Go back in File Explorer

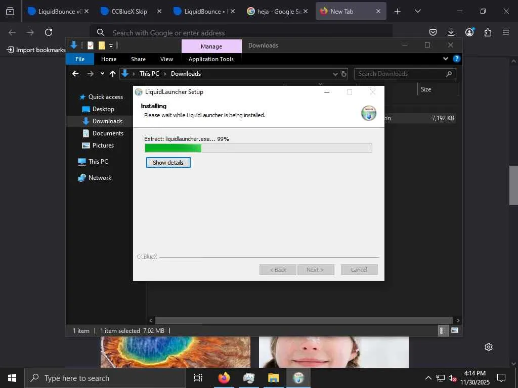click(x=75, y=74)
